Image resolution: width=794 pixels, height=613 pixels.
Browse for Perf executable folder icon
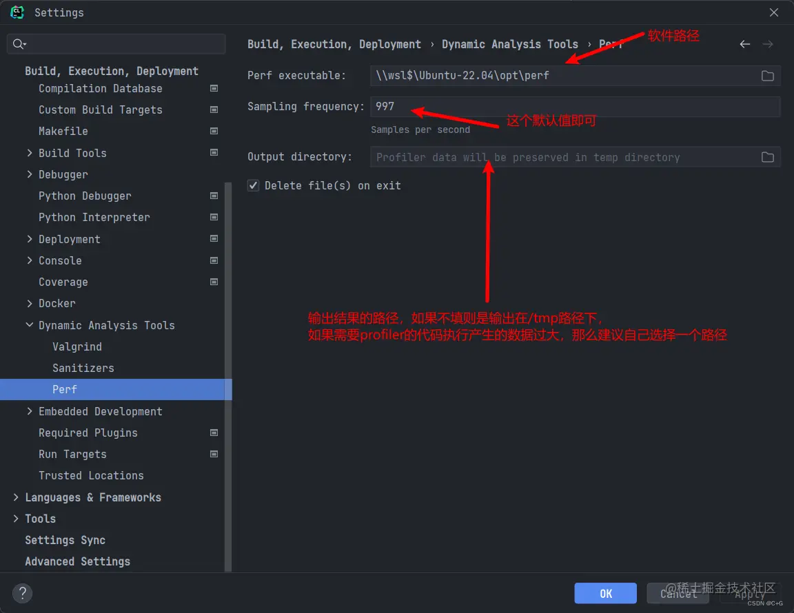pos(767,76)
